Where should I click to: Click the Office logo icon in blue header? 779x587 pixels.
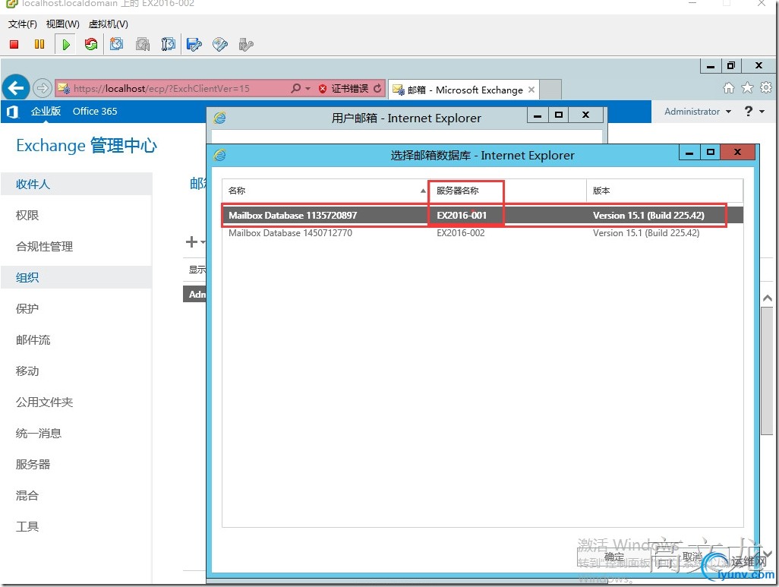pos(12,112)
